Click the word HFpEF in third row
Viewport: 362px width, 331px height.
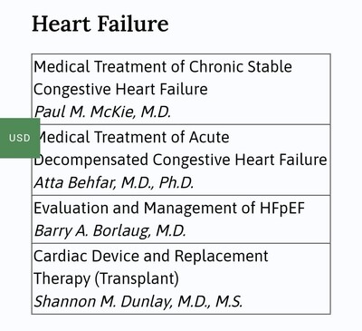[282, 208]
